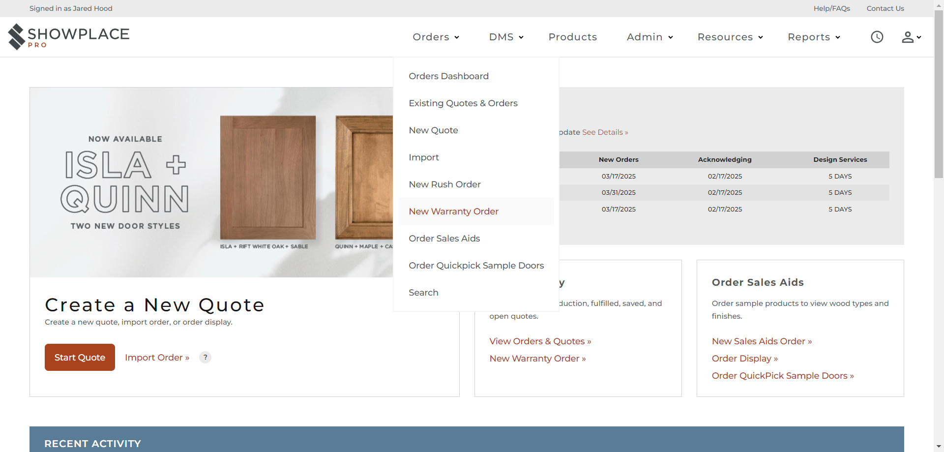944x452 pixels.
Task: Expand the Reports dropdown menu
Action: (814, 37)
